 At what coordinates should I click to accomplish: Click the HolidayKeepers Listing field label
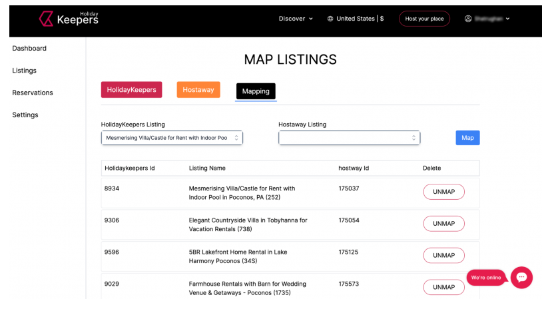coord(133,125)
